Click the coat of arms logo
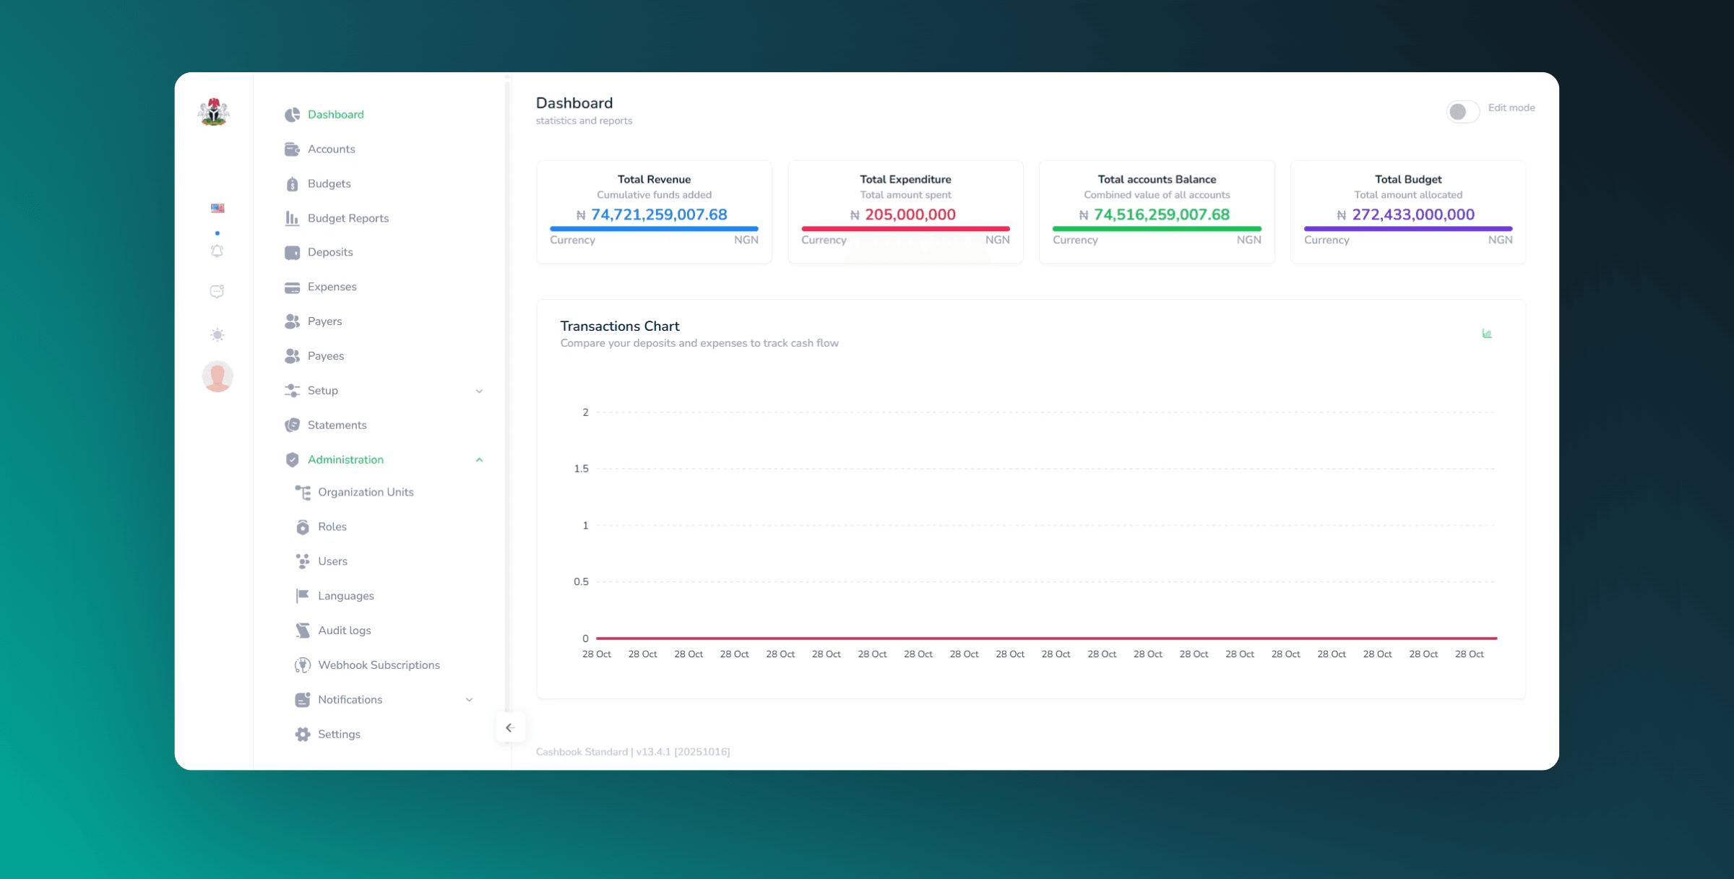1734x879 pixels. (214, 112)
